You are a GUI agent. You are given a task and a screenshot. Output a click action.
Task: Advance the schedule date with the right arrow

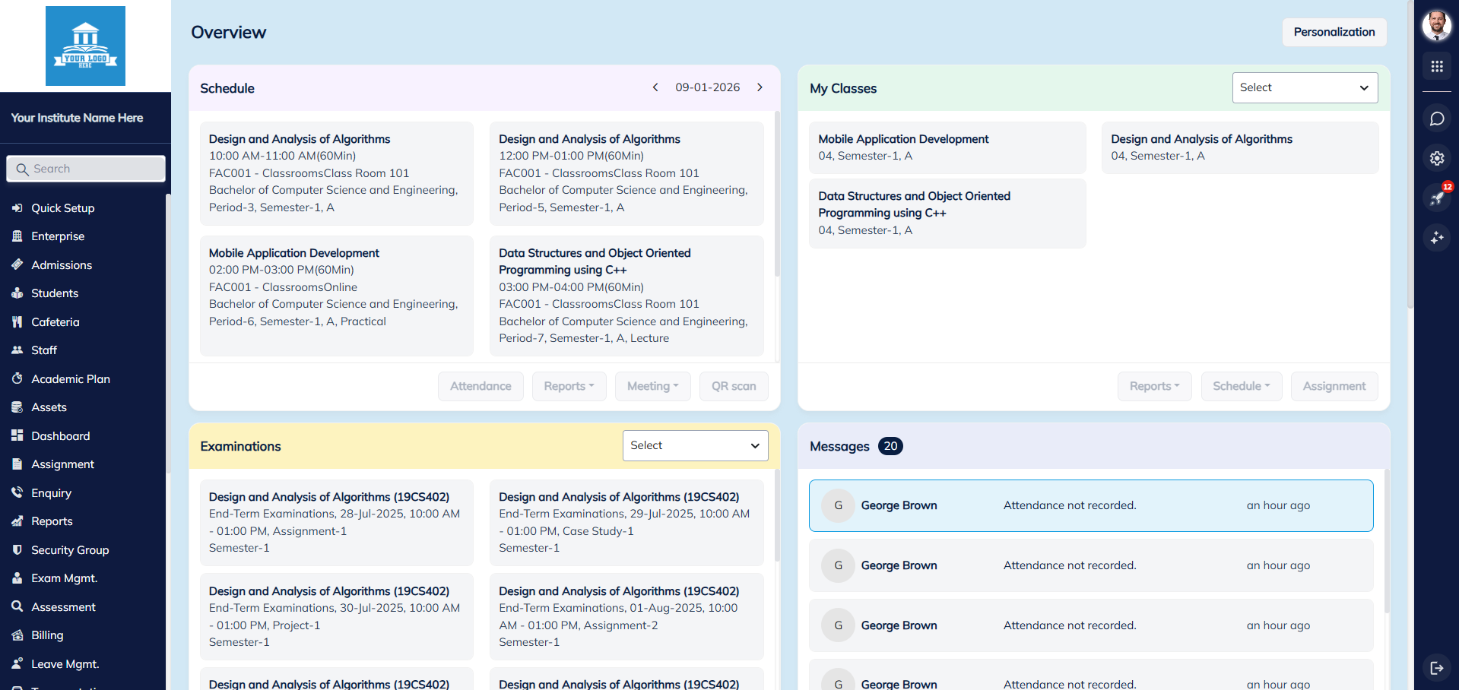[760, 87]
